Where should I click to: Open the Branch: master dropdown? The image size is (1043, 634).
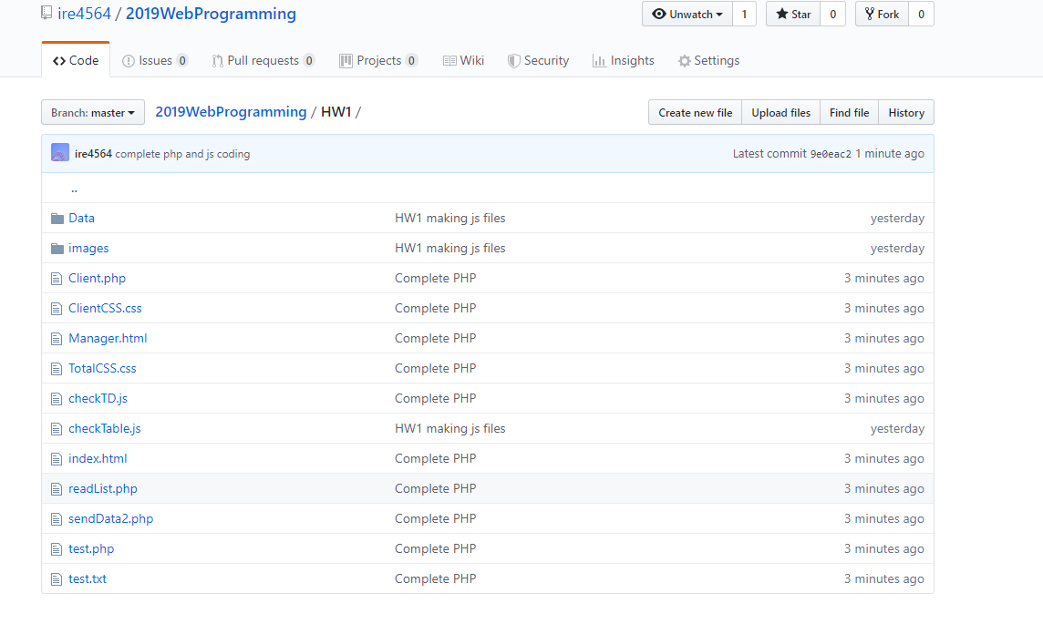pyautogui.click(x=93, y=112)
